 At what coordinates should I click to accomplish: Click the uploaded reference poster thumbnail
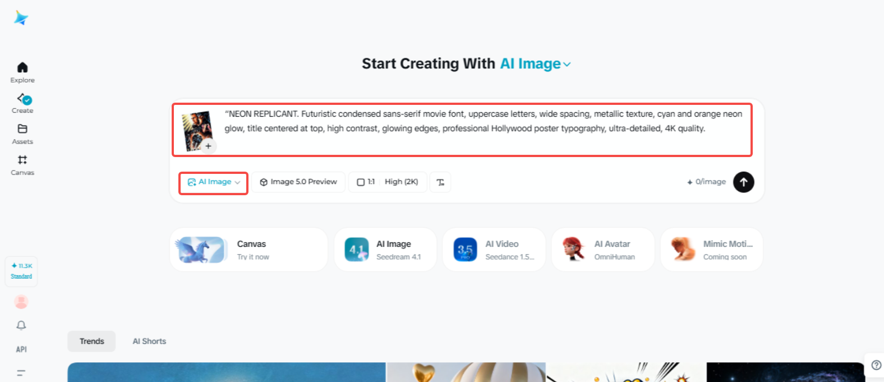pos(197,130)
